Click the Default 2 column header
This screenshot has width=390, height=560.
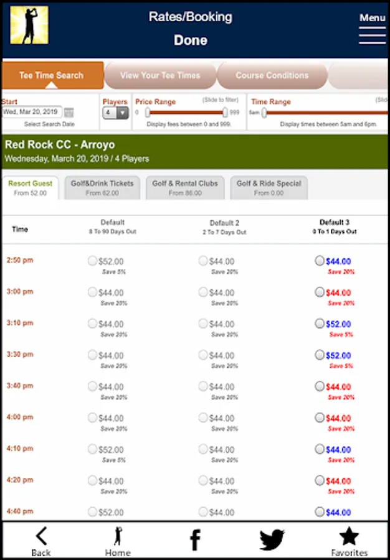224,227
